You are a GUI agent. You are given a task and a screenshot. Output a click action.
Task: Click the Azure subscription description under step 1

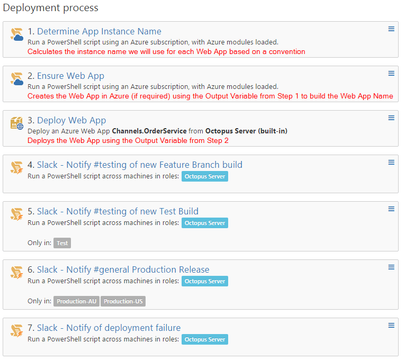click(153, 42)
